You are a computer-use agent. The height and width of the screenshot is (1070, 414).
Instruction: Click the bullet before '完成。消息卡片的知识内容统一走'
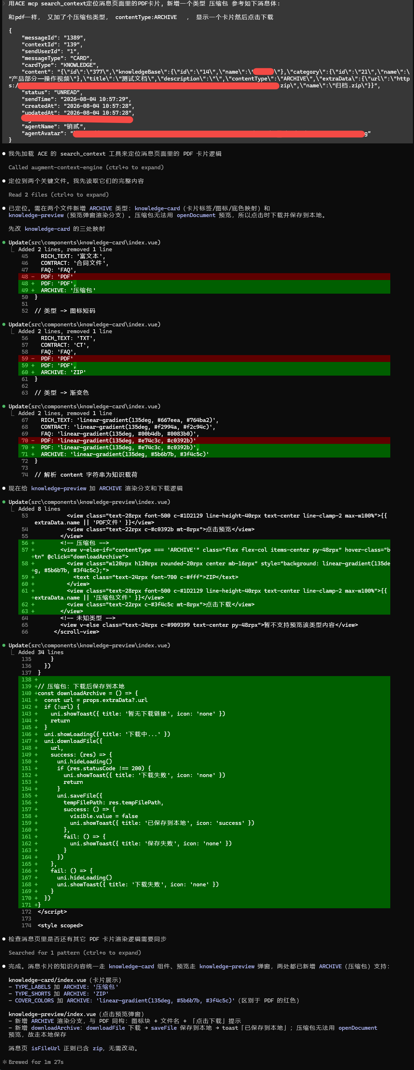point(4,966)
